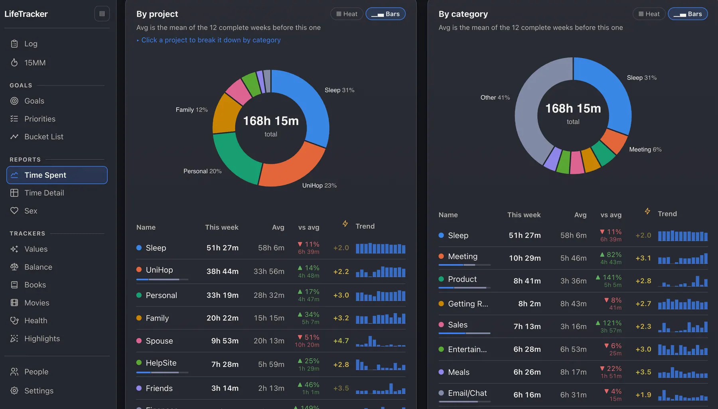The image size is (718, 409).
Task: Expand Friends project row
Action: [271, 388]
